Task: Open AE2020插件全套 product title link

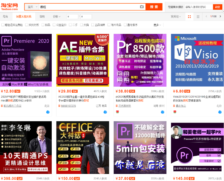Action: [x=81, y=99]
